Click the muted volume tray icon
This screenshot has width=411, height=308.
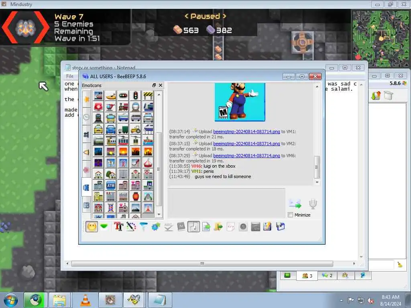pyautogui.click(x=370, y=301)
